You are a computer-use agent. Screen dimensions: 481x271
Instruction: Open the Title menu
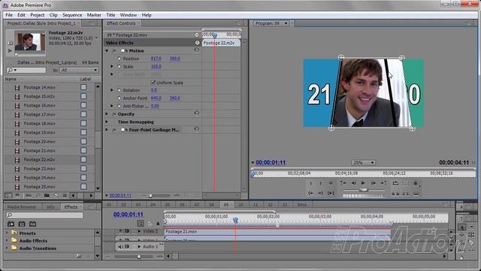pos(110,15)
